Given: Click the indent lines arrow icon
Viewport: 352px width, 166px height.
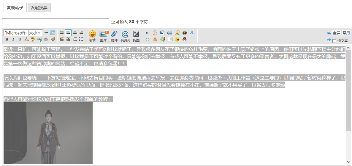Looking at the screenshot, I should (170, 33).
